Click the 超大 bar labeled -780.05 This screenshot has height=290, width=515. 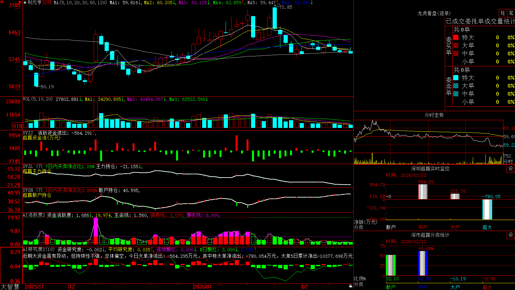click(x=487, y=209)
